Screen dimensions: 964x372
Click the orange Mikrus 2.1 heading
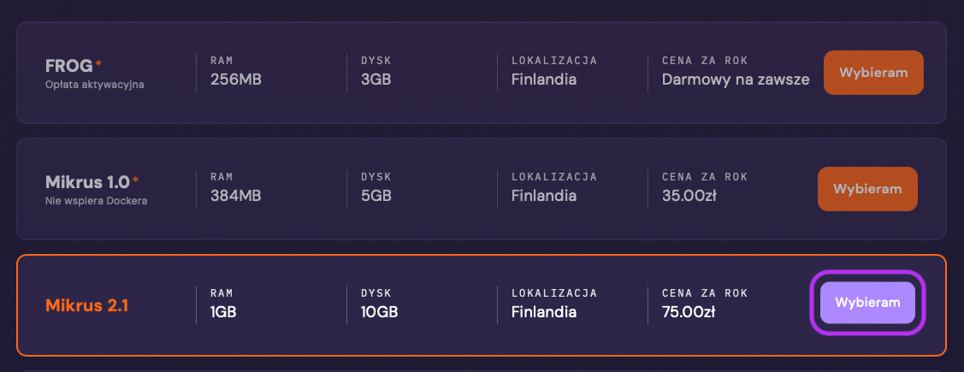[x=86, y=305]
